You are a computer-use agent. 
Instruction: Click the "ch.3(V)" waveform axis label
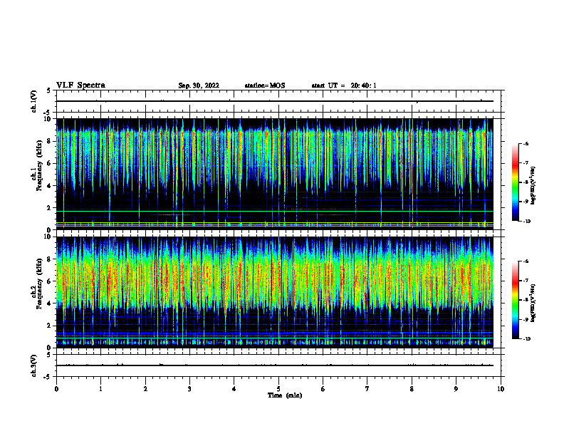coord(34,365)
